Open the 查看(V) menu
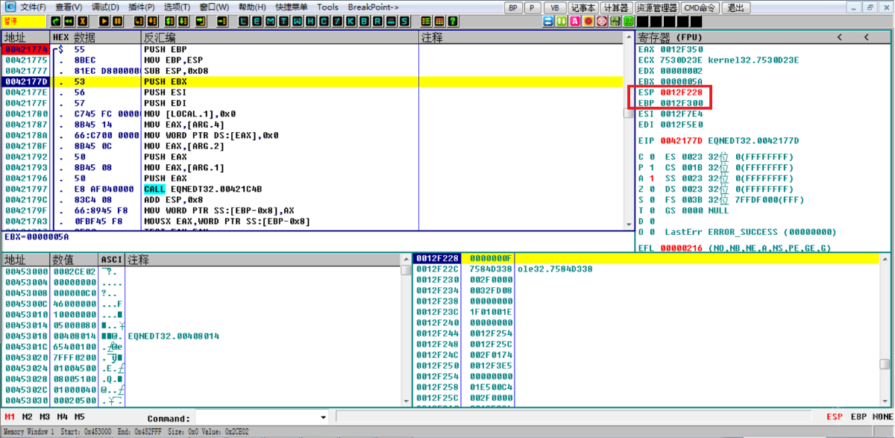 pyautogui.click(x=69, y=7)
